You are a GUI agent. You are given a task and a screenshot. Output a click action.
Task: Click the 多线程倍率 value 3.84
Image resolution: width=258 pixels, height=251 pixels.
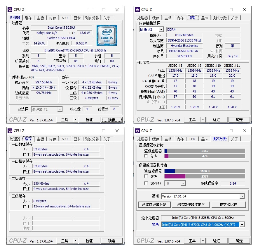tap(233, 183)
